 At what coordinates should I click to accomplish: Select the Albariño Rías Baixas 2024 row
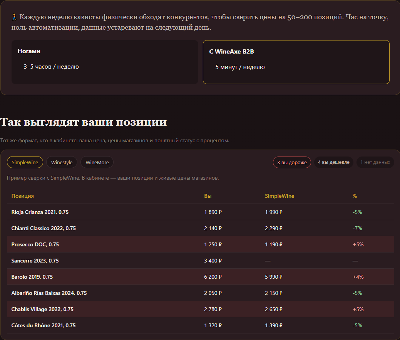201,293
